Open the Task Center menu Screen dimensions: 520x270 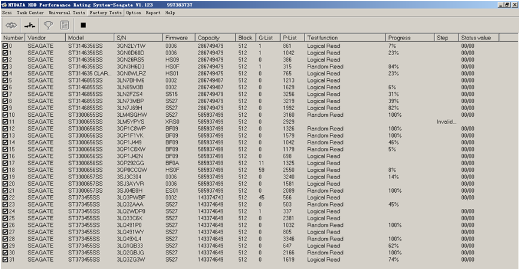pyautogui.click(x=30, y=13)
